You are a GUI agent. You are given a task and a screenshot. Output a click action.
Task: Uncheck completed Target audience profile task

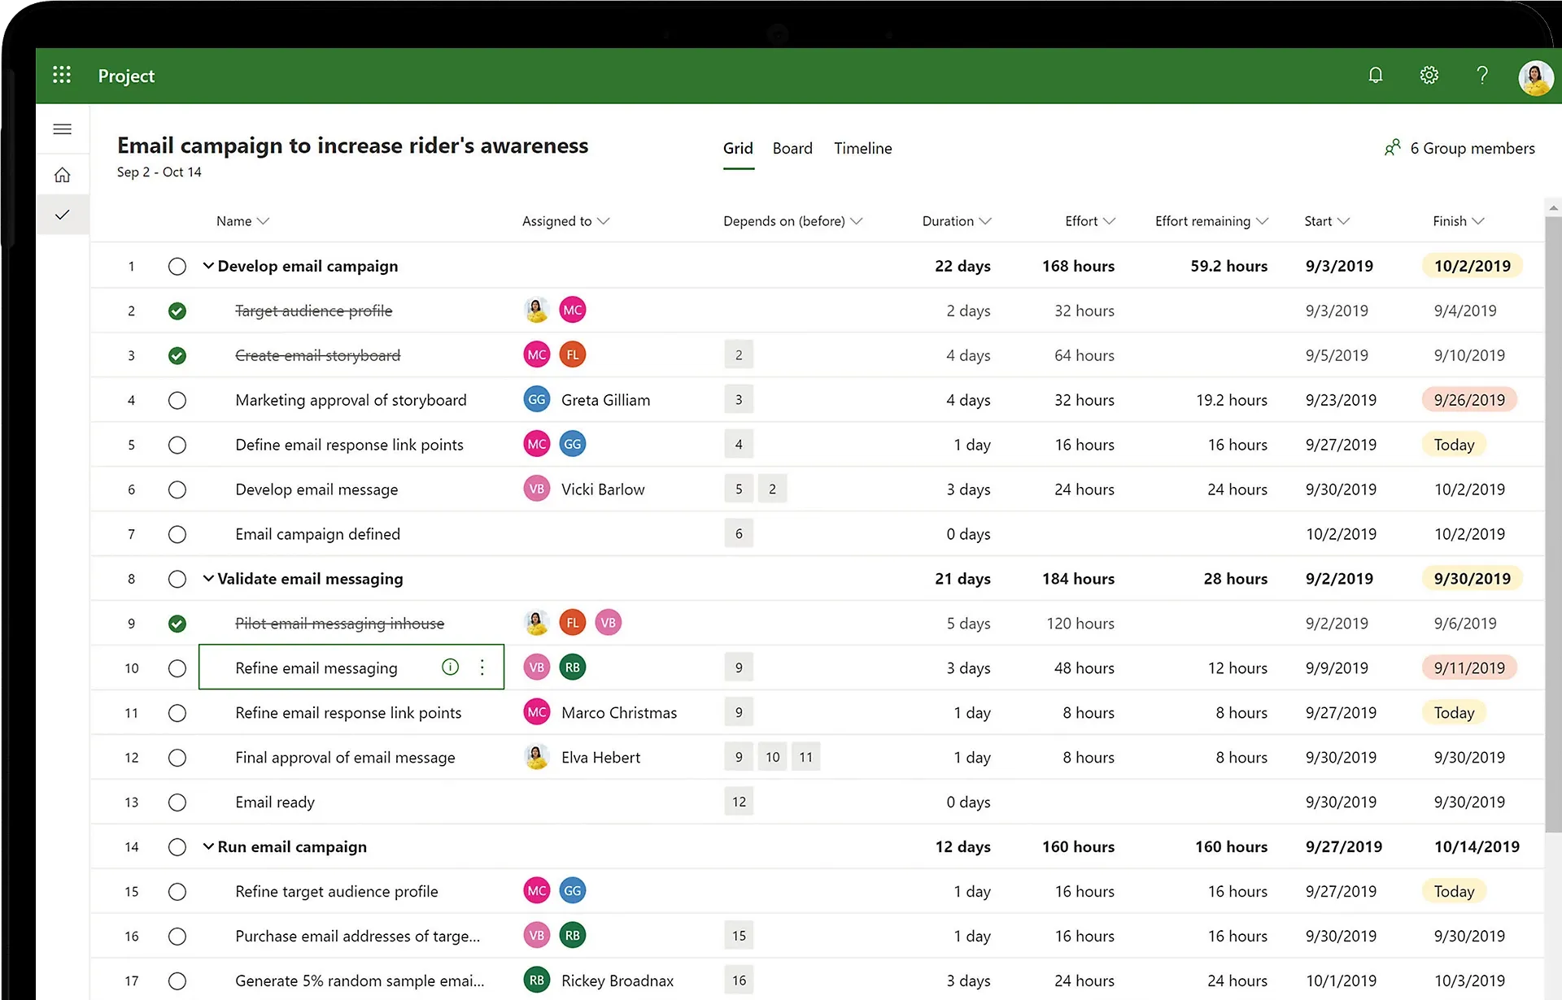click(x=177, y=310)
